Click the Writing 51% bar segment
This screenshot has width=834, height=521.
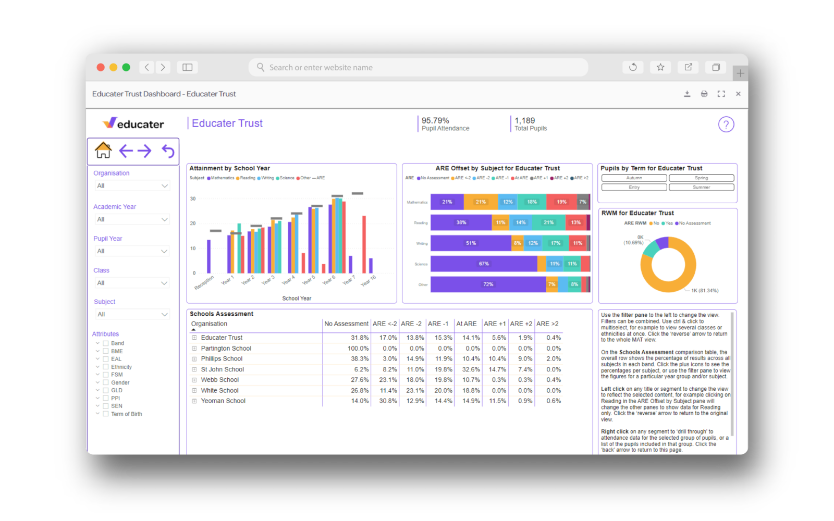tap(471, 243)
